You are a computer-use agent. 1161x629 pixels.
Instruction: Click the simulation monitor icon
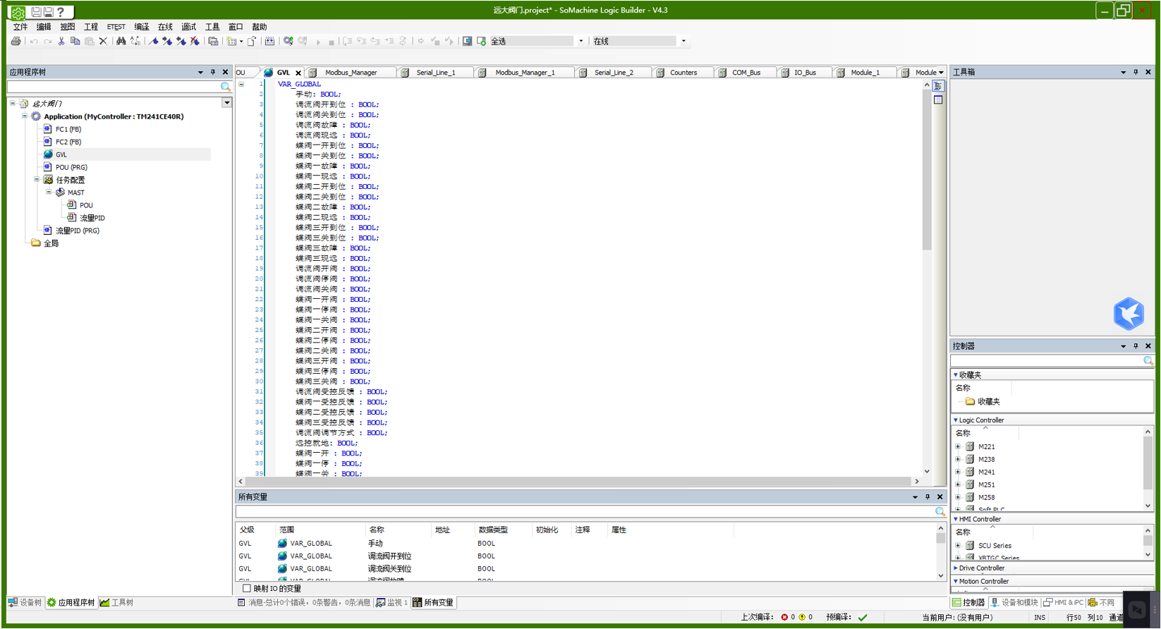click(x=467, y=42)
